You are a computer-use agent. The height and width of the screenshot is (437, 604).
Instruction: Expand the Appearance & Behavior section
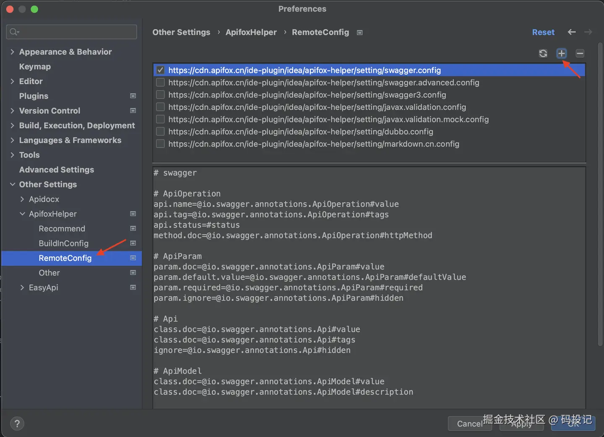pos(12,52)
